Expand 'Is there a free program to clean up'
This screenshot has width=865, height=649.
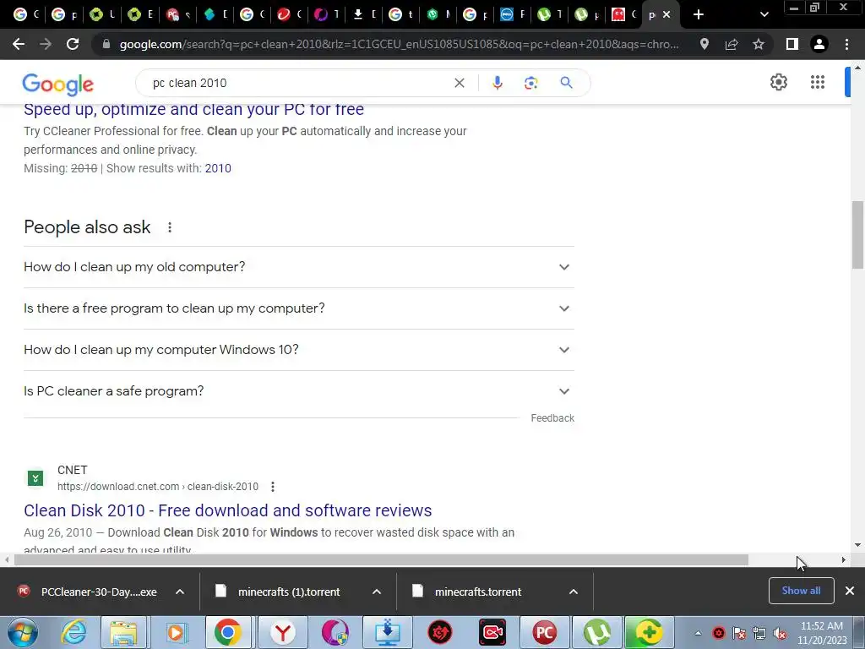point(298,308)
